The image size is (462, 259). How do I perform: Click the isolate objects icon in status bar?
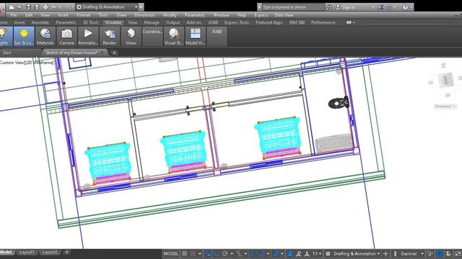point(448,254)
